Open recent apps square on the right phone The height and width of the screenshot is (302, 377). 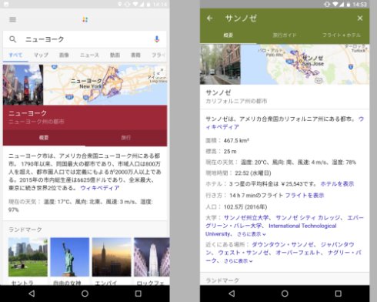338,294
